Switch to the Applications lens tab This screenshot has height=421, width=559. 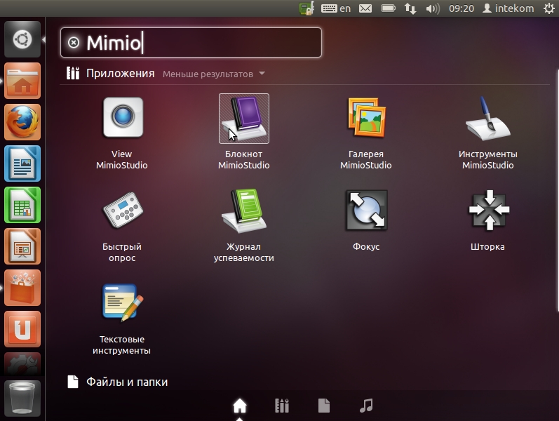tap(282, 406)
